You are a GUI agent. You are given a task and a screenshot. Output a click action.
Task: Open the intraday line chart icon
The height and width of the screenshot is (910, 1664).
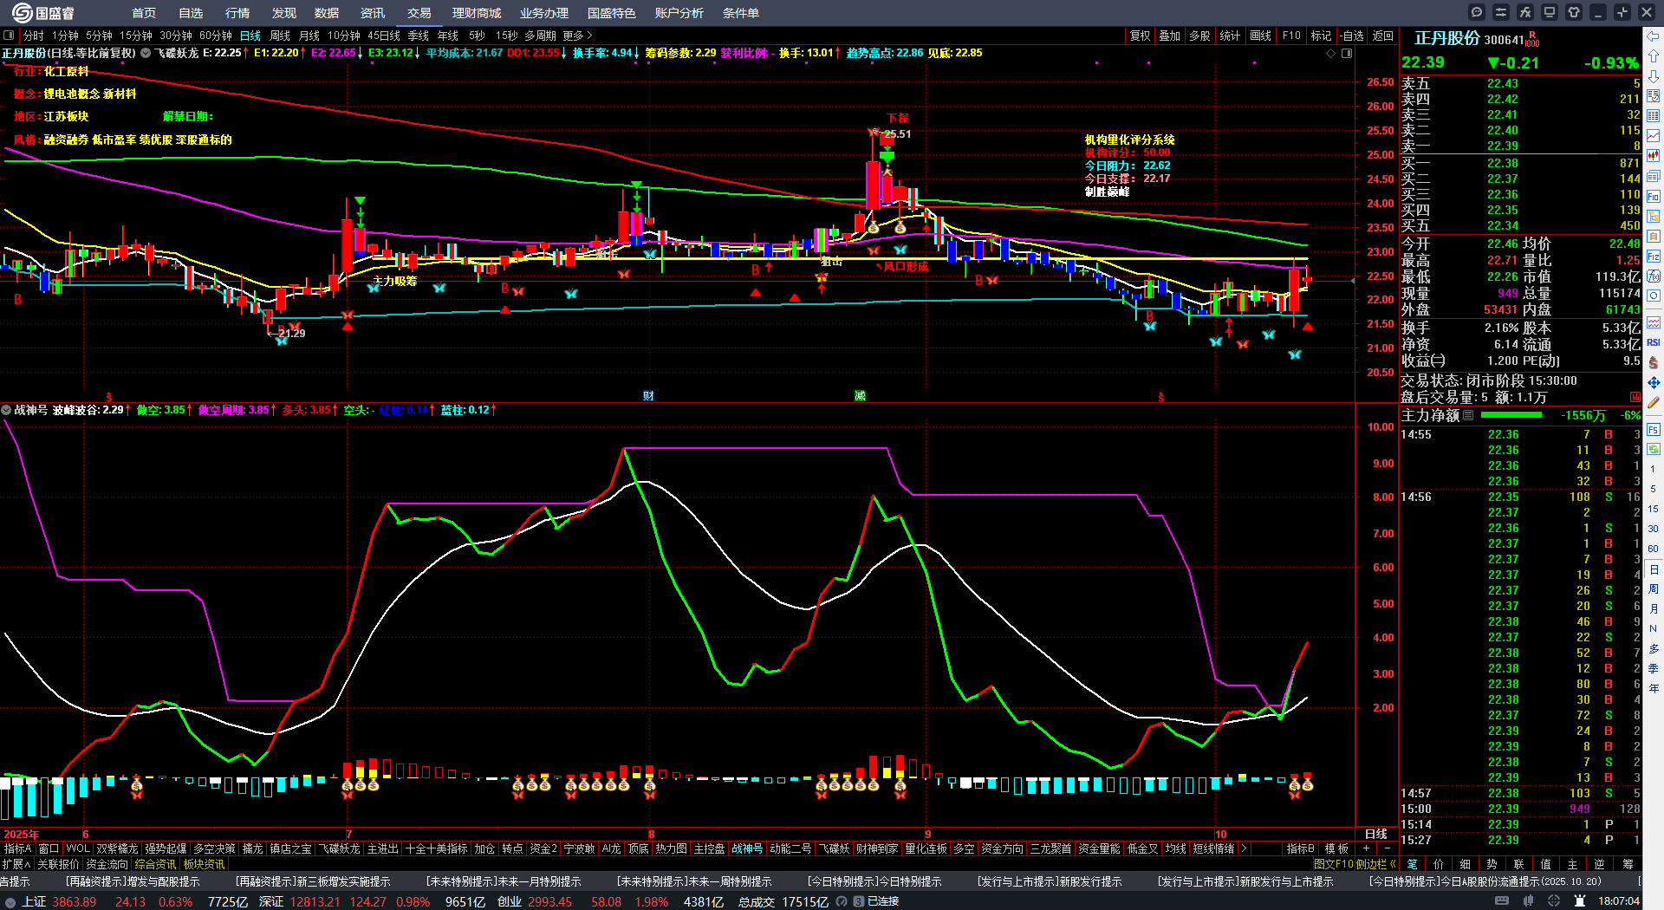pos(1654,135)
